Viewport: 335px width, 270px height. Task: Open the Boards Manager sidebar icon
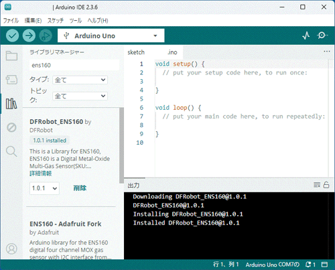click(11, 80)
